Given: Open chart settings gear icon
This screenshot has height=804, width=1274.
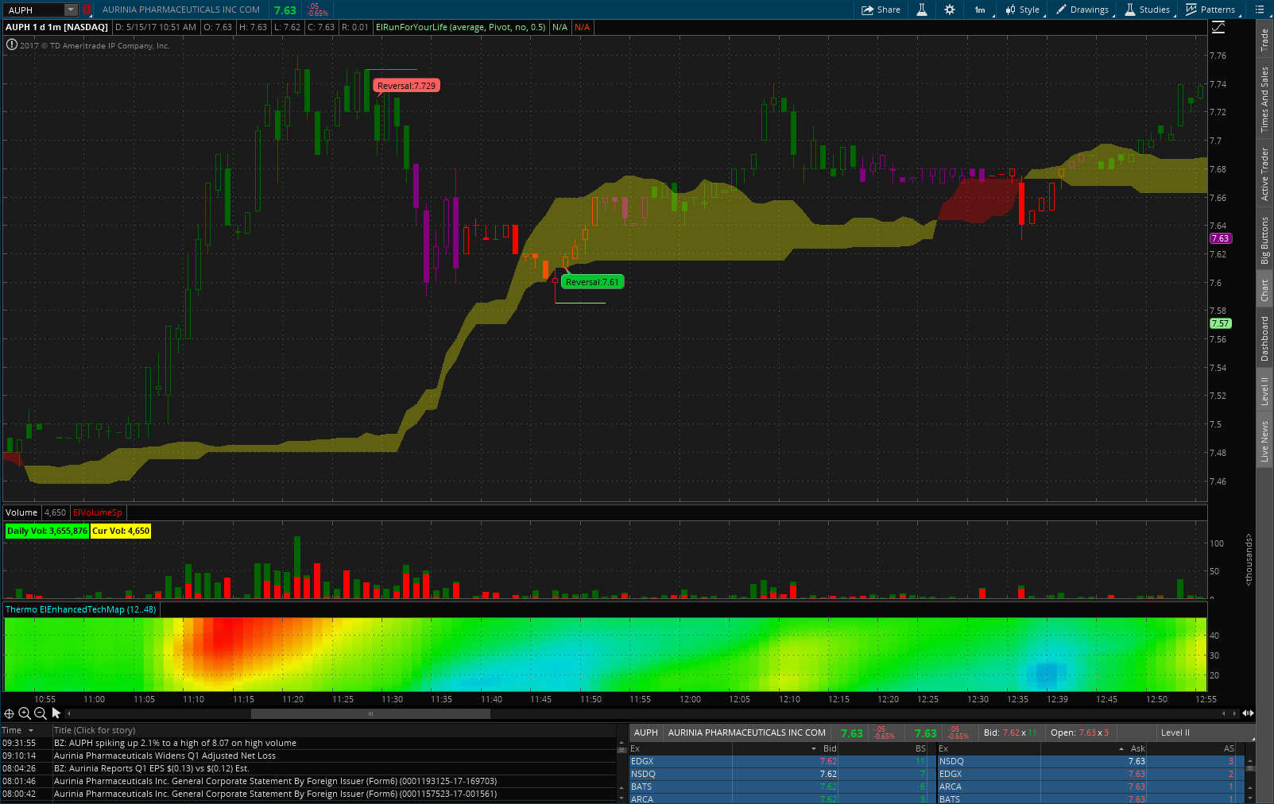Looking at the screenshot, I should tap(950, 10).
